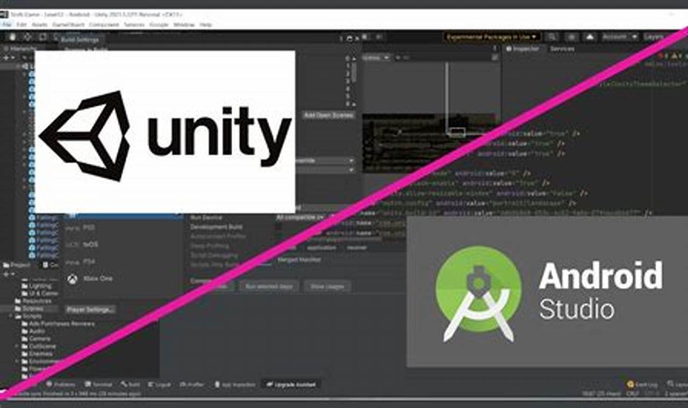Select the Hand tool in Unity toolbar
The width and height of the screenshot is (688, 408).
[x=12, y=37]
